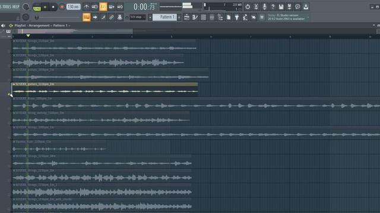
Task: Open the tempo tapper icon
Action: click(245, 17)
